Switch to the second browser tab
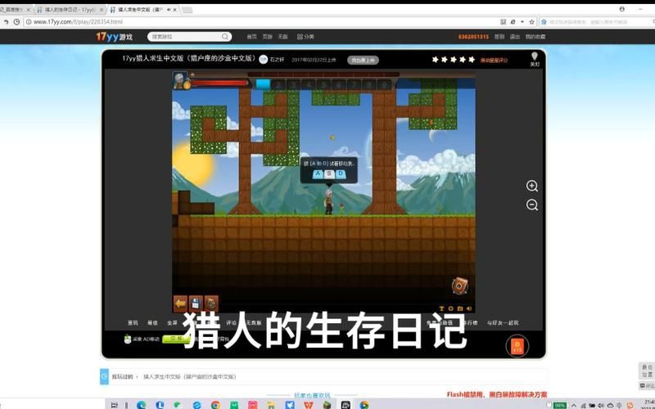 pyautogui.click(x=70, y=9)
